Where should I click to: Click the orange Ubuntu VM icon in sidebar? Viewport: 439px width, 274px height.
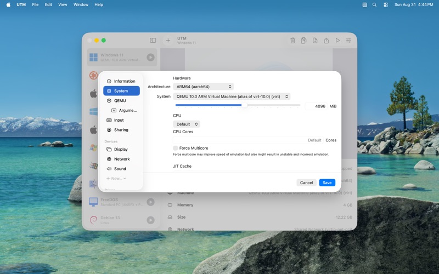pyautogui.click(x=93, y=76)
